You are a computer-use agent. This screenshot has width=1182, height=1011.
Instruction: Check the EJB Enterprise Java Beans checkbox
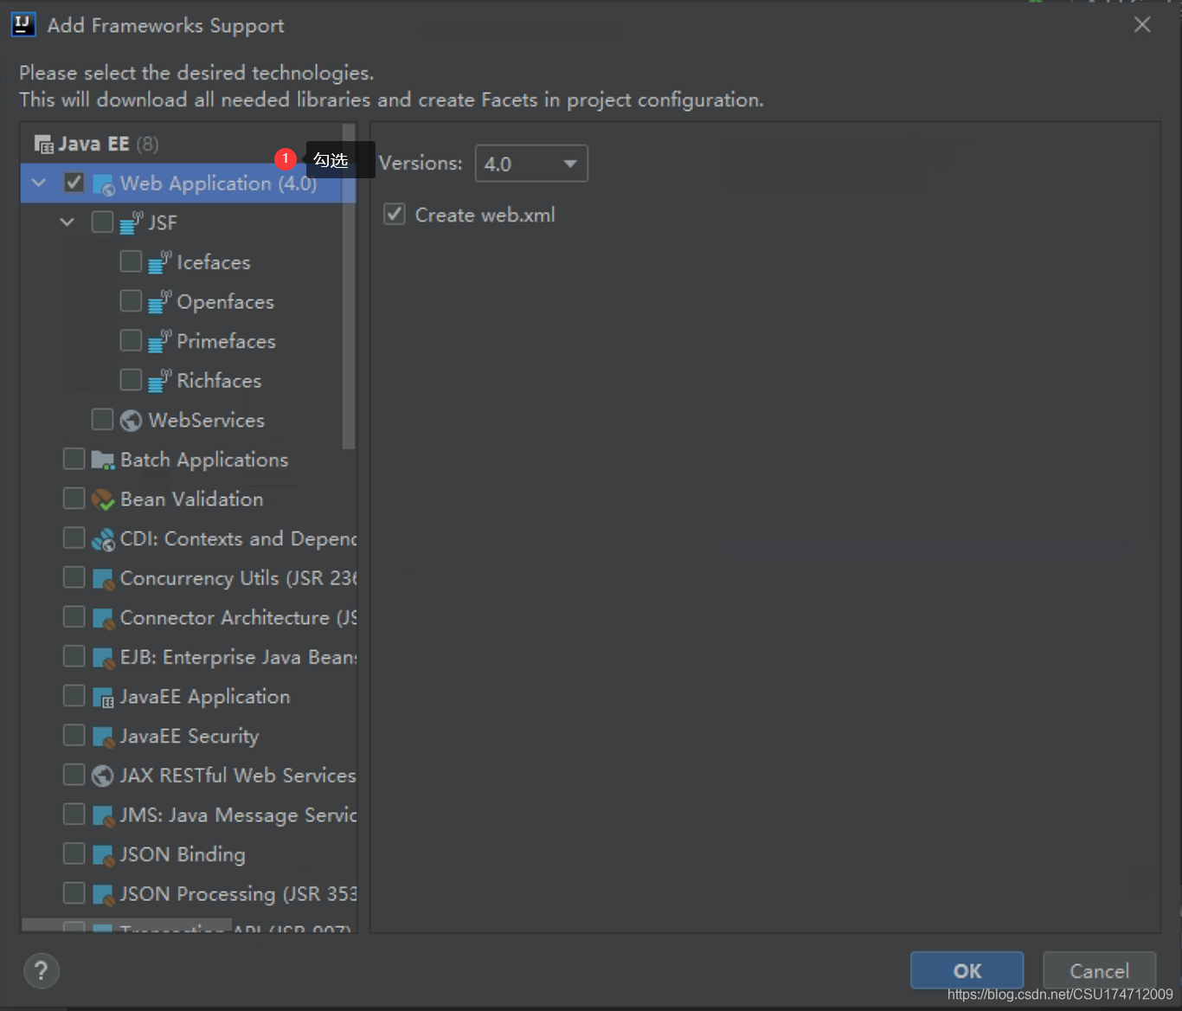[x=74, y=656]
